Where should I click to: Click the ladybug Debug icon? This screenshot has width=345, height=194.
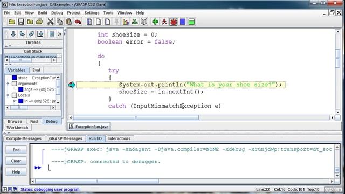coord(174,22)
